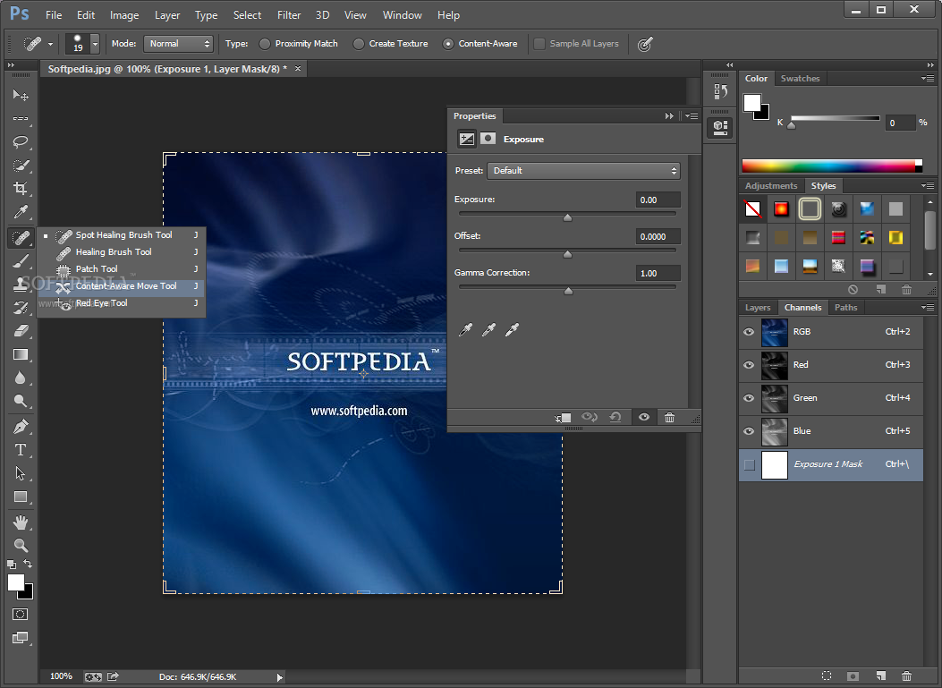The image size is (942, 688).
Task: Switch to the Layers tab
Action: coord(758,307)
